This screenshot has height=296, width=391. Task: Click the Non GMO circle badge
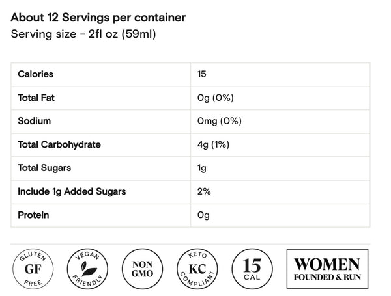142,268
